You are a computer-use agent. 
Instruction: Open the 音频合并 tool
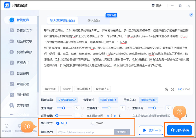click(23, 63)
